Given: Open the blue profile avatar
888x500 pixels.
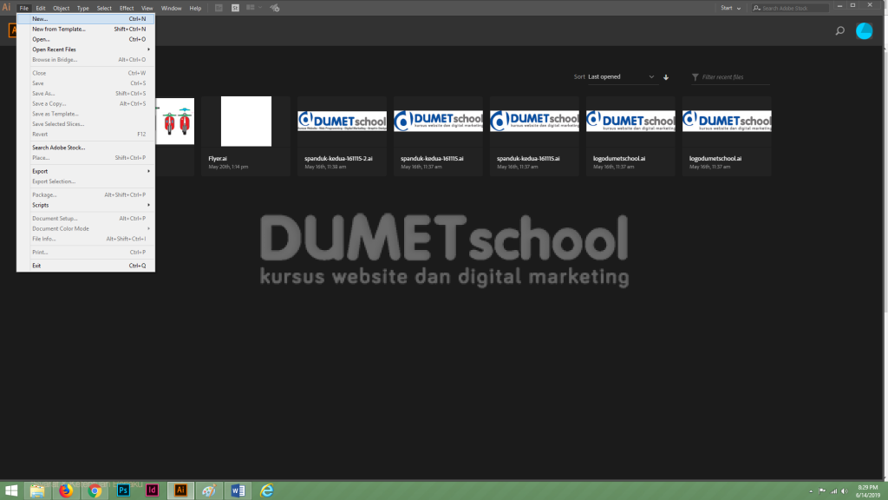Looking at the screenshot, I should (865, 30).
